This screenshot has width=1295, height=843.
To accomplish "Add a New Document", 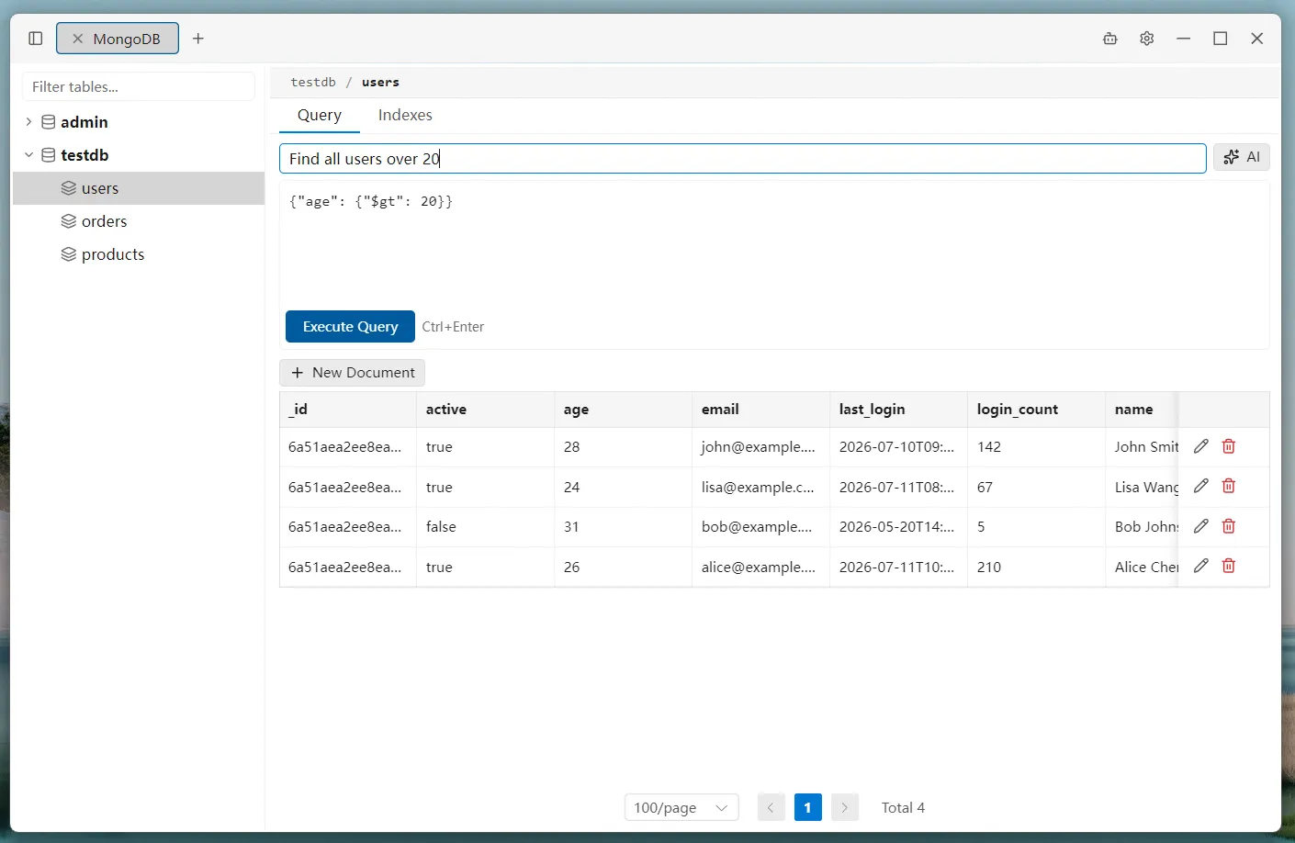I will pyautogui.click(x=353, y=372).
